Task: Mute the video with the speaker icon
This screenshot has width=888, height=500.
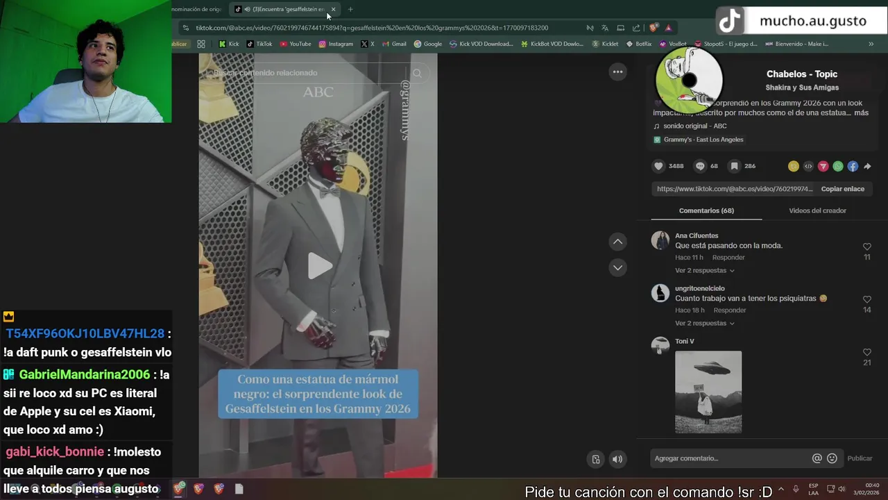Action: [x=617, y=459]
